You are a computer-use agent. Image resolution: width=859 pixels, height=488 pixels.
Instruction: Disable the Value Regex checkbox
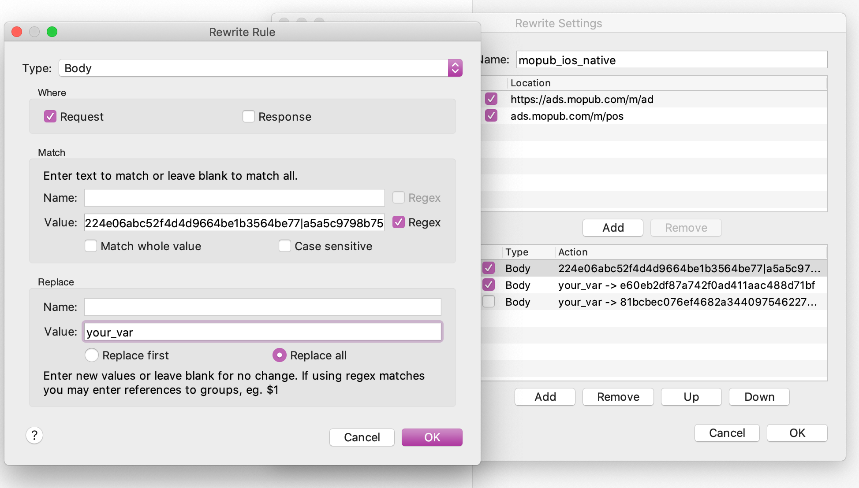point(399,222)
